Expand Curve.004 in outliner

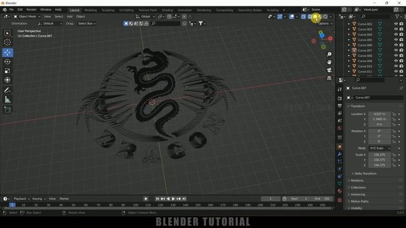point(349,34)
